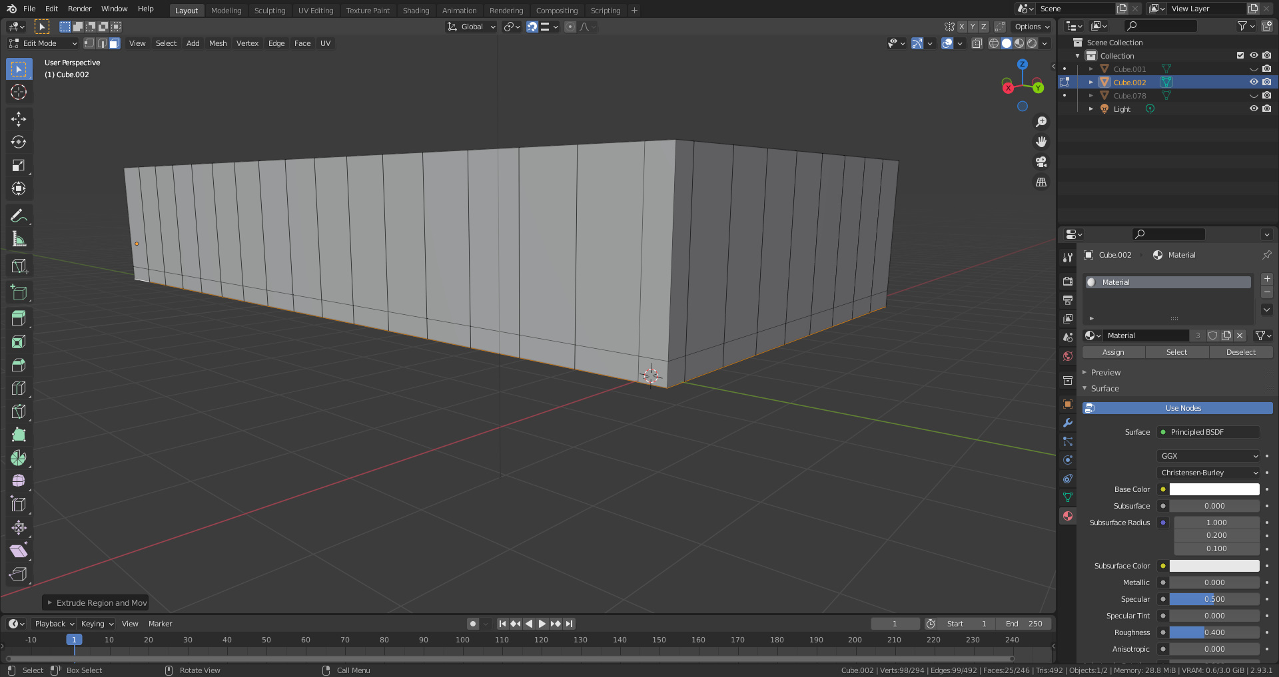Switch to the Sculpting workspace tab

269,11
